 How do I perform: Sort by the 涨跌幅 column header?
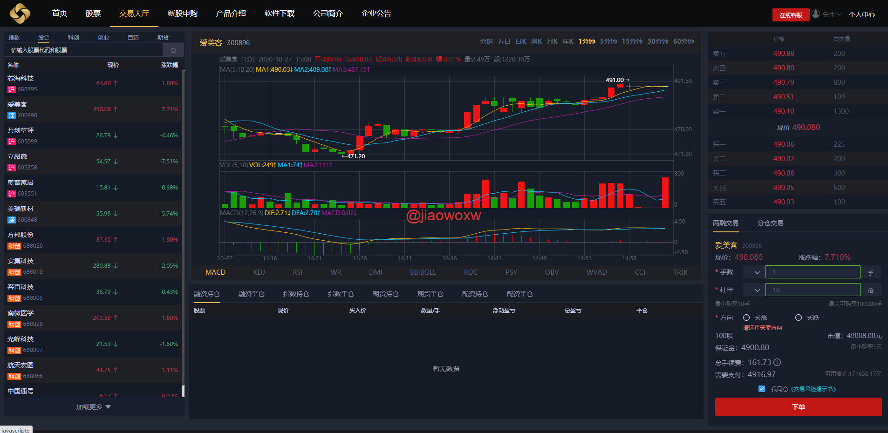tap(170, 65)
